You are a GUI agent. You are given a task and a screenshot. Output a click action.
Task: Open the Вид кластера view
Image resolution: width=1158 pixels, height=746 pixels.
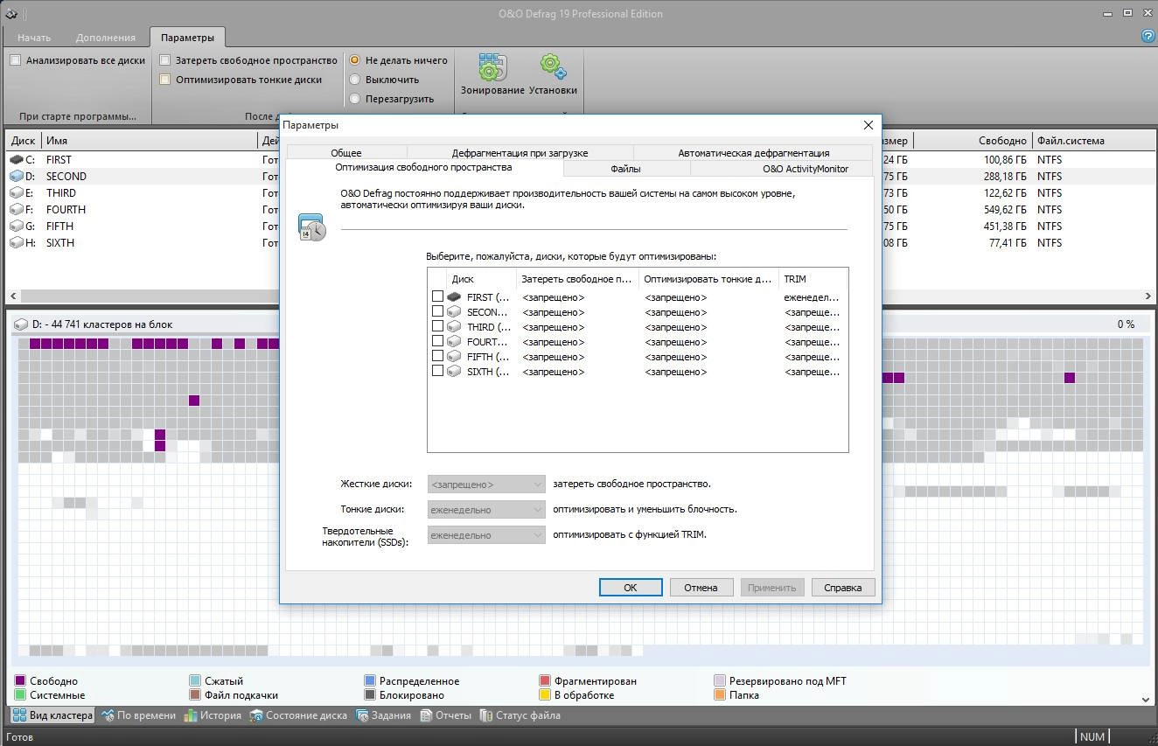click(52, 715)
